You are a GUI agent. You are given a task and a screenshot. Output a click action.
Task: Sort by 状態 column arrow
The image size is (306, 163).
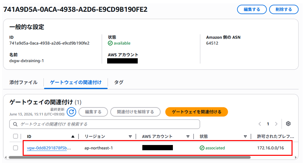coord(245,136)
